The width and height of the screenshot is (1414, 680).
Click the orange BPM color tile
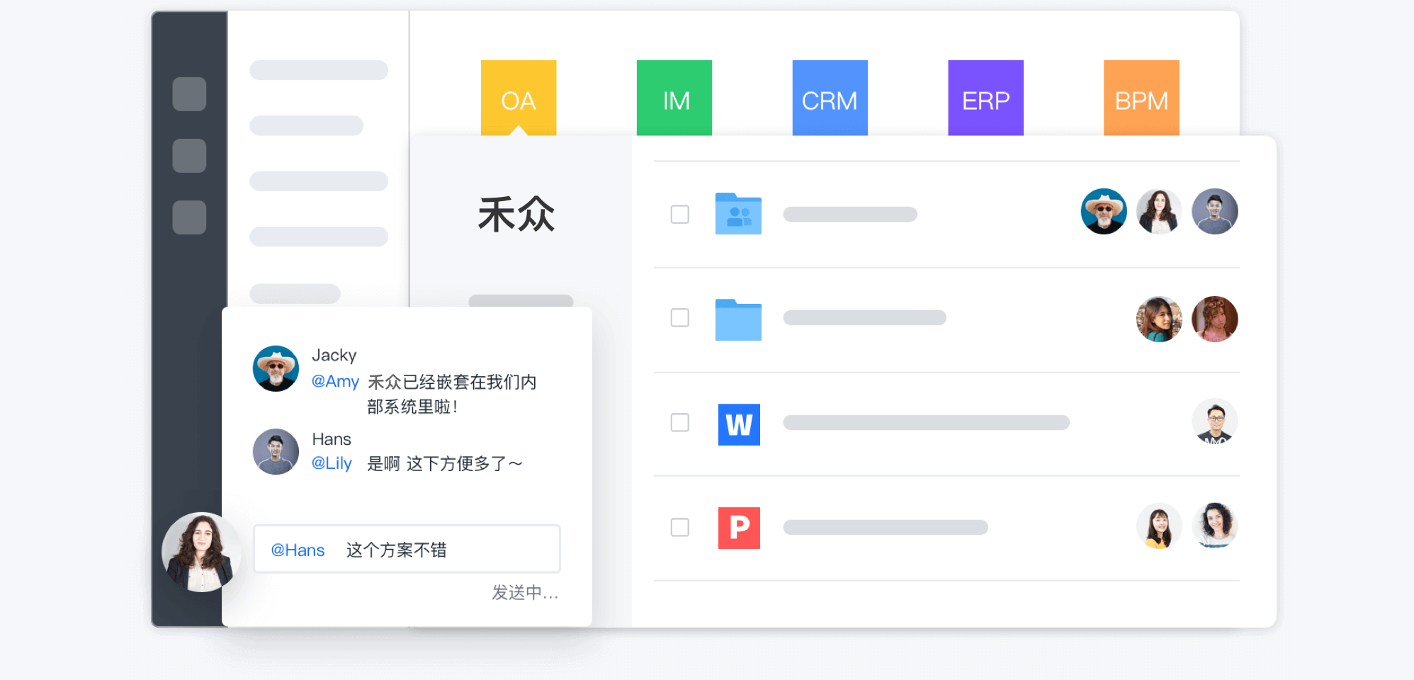[1141, 98]
